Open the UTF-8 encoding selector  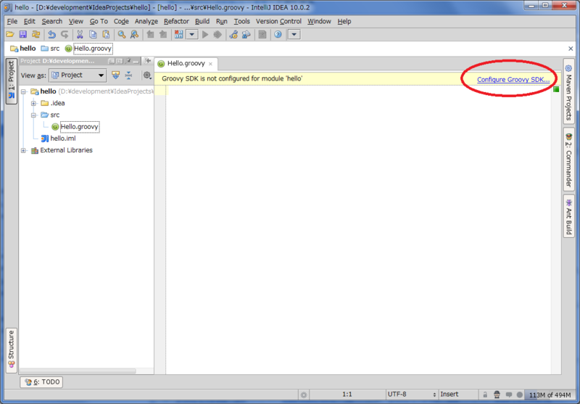click(x=412, y=395)
